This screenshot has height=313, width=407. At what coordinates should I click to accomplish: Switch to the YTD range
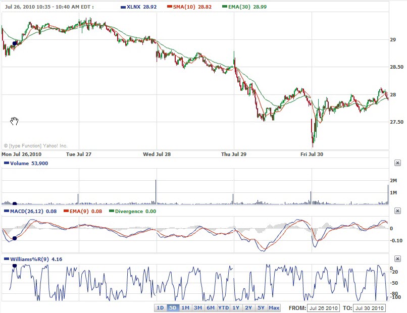pos(223,308)
